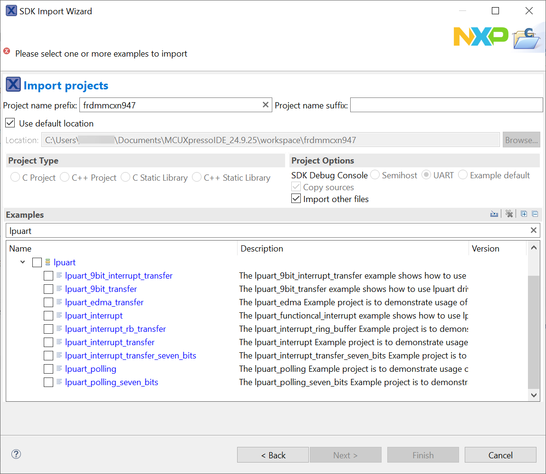The height and width of the screenshot is (474, 546).
Task: Click the lpuart group category icon
Action: [48, 262]
